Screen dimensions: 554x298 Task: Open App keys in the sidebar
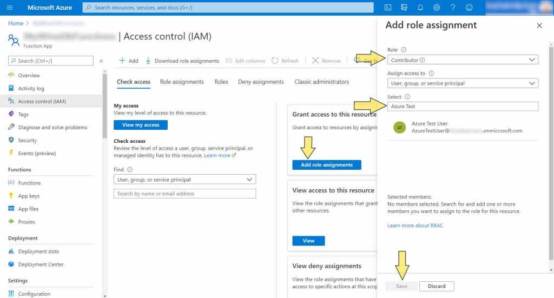[x=29, y=196]
